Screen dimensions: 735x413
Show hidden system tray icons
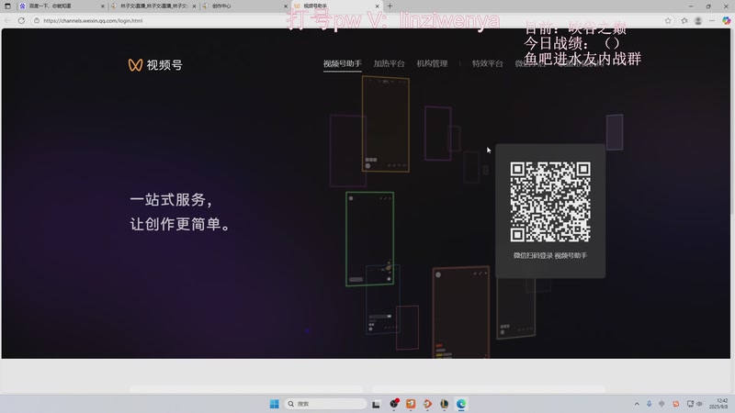coord(637,404)
